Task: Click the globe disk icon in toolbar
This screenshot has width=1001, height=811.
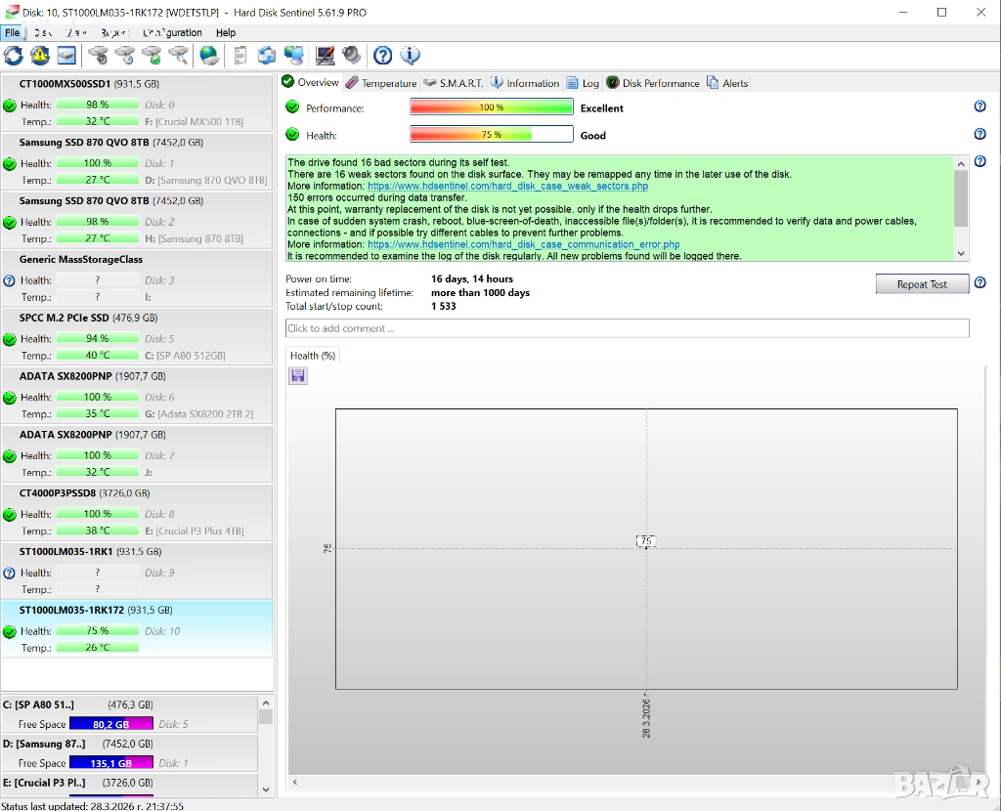Action: (x=209, y=56)
